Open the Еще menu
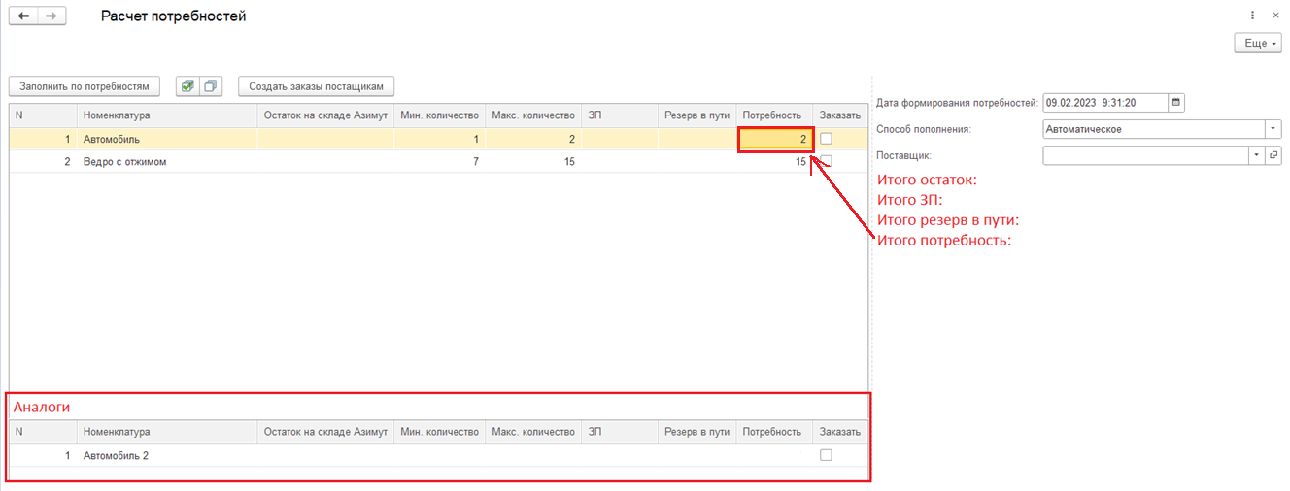 click(x=1257, y=44)
